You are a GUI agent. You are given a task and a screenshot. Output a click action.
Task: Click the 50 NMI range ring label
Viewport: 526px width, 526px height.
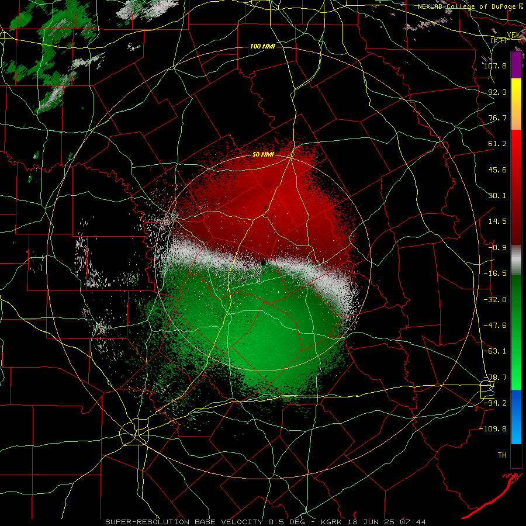(263, 155)
